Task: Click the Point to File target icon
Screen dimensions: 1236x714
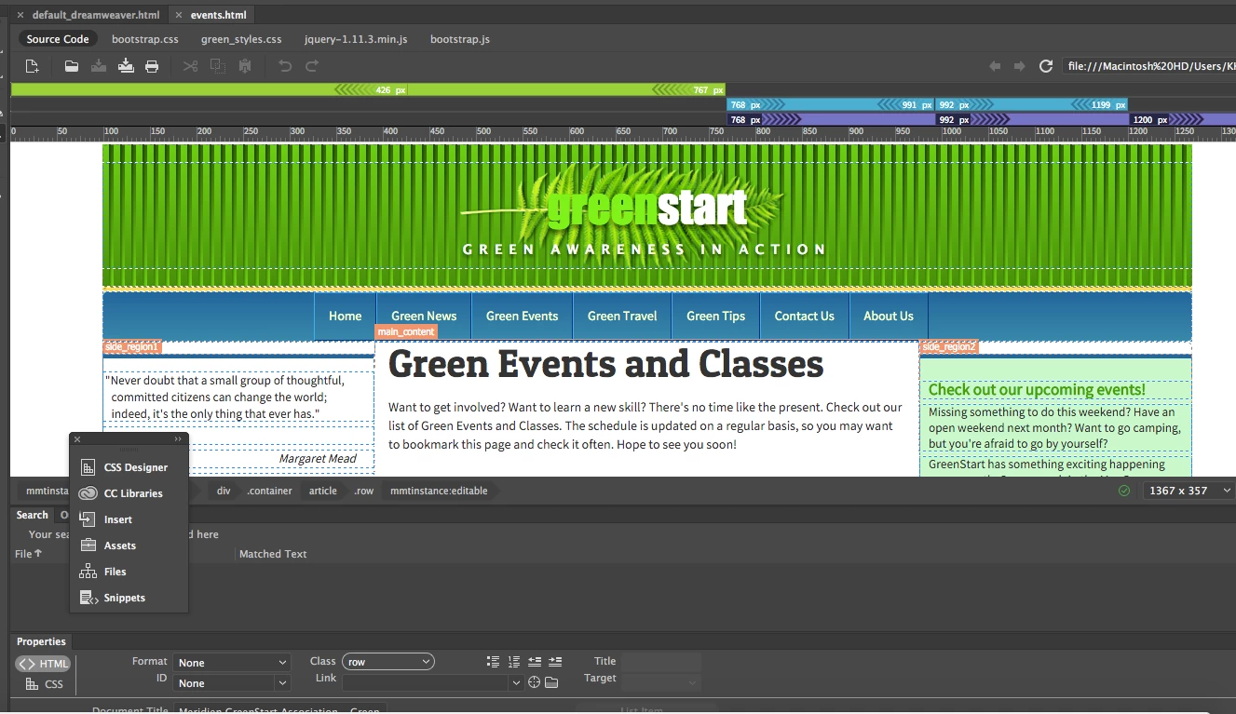Action: click(534, 682)
